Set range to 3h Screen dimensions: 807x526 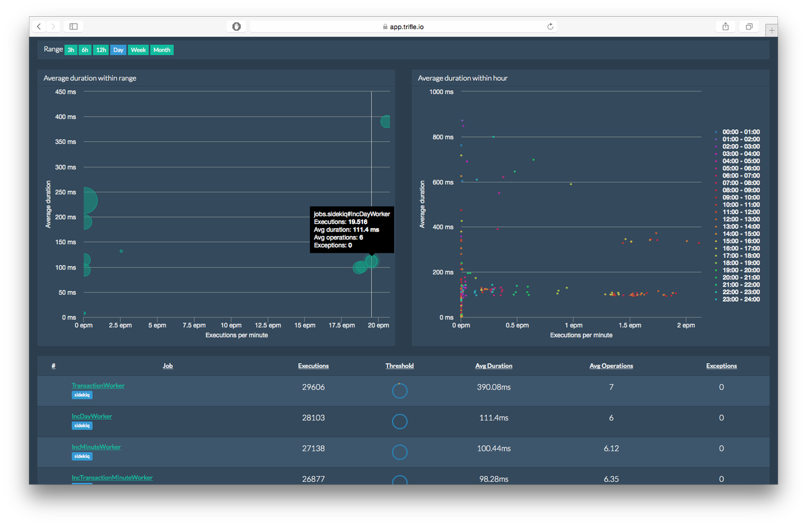(71, 50)
